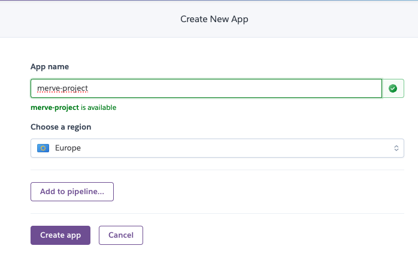This screenshot has width=418, height=258.
Task: Click the up-down chevron arrows in region selector
Action: [396, 148]
